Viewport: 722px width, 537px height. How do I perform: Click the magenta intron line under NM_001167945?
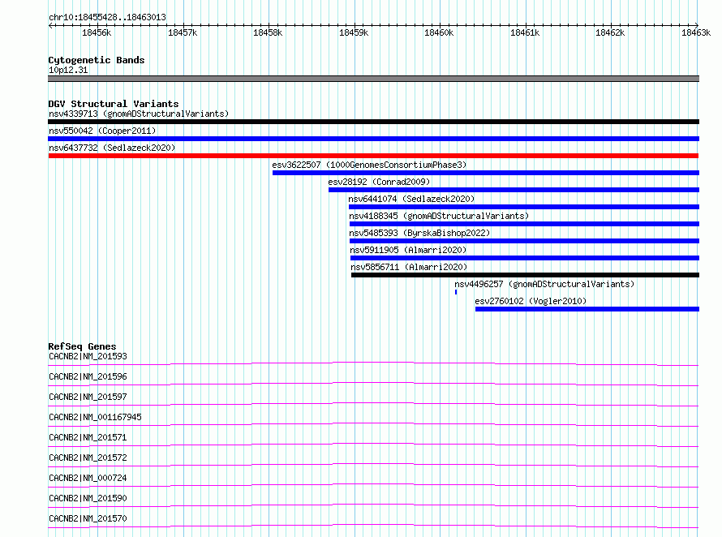tap(373, 424)
